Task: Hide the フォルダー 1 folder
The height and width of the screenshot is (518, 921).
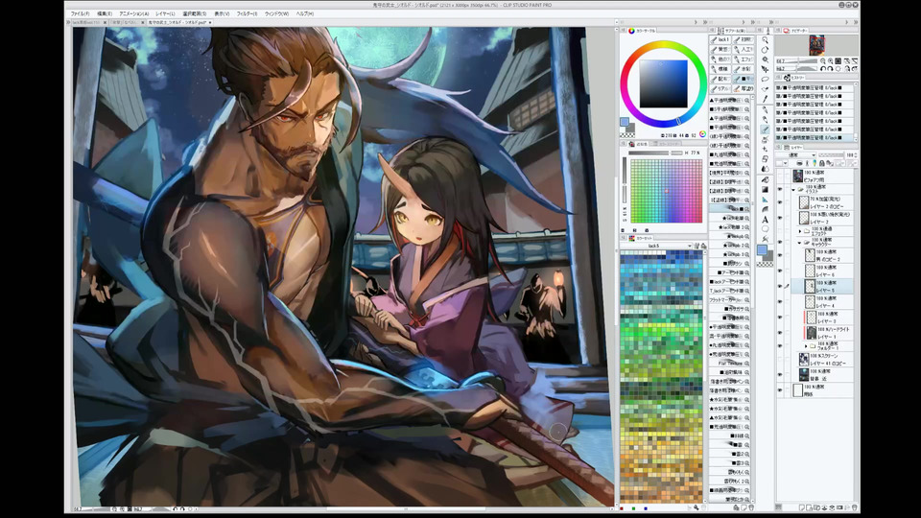Action: (x=780, y=346)
